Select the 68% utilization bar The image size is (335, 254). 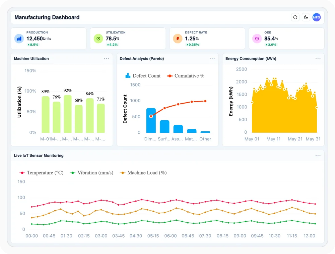79,119
